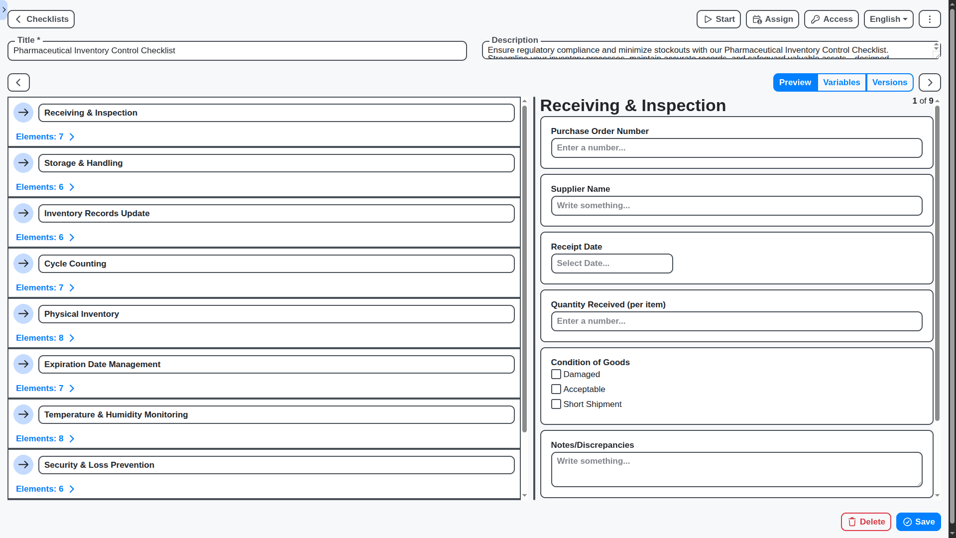The width and height of the screenshot is (956, 538).
Task: Click the arrow icon on Temperature & Humidity Monitoring
Action: tap(23, 414)
